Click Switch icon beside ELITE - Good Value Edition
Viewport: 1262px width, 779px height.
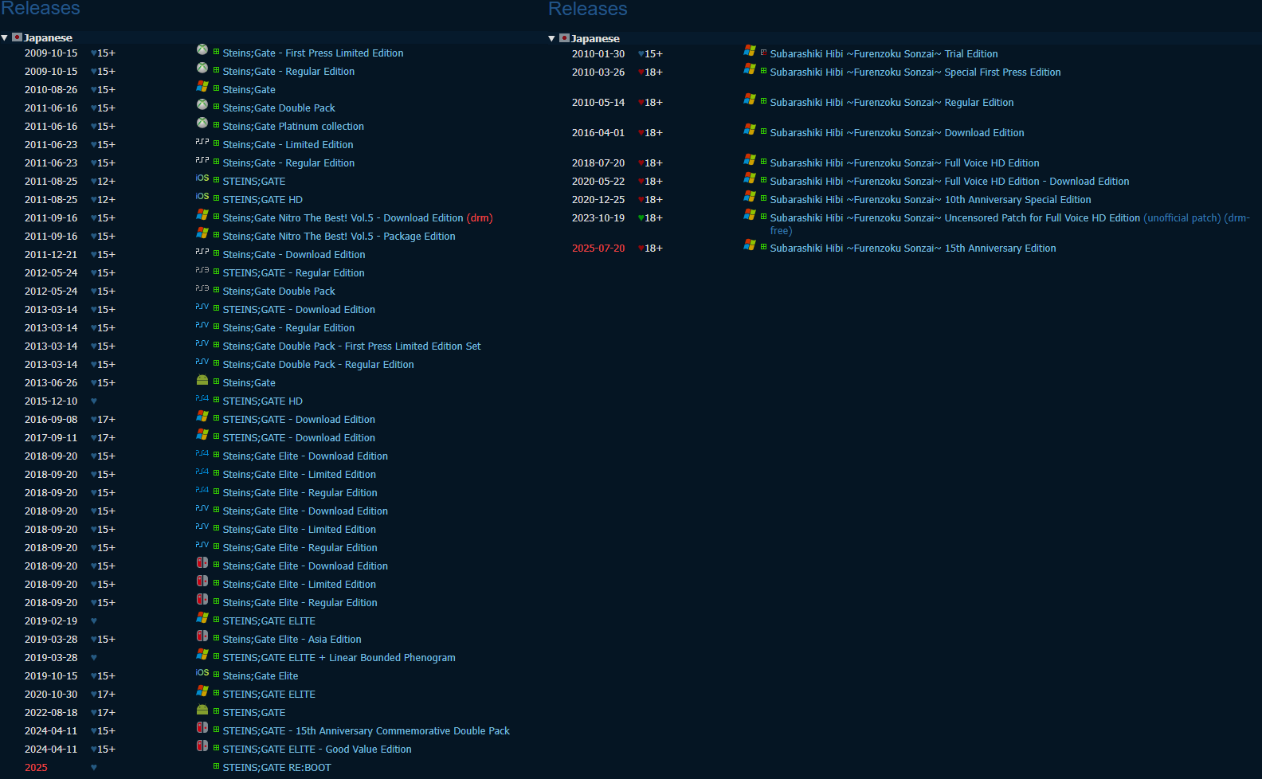(202, 746)
